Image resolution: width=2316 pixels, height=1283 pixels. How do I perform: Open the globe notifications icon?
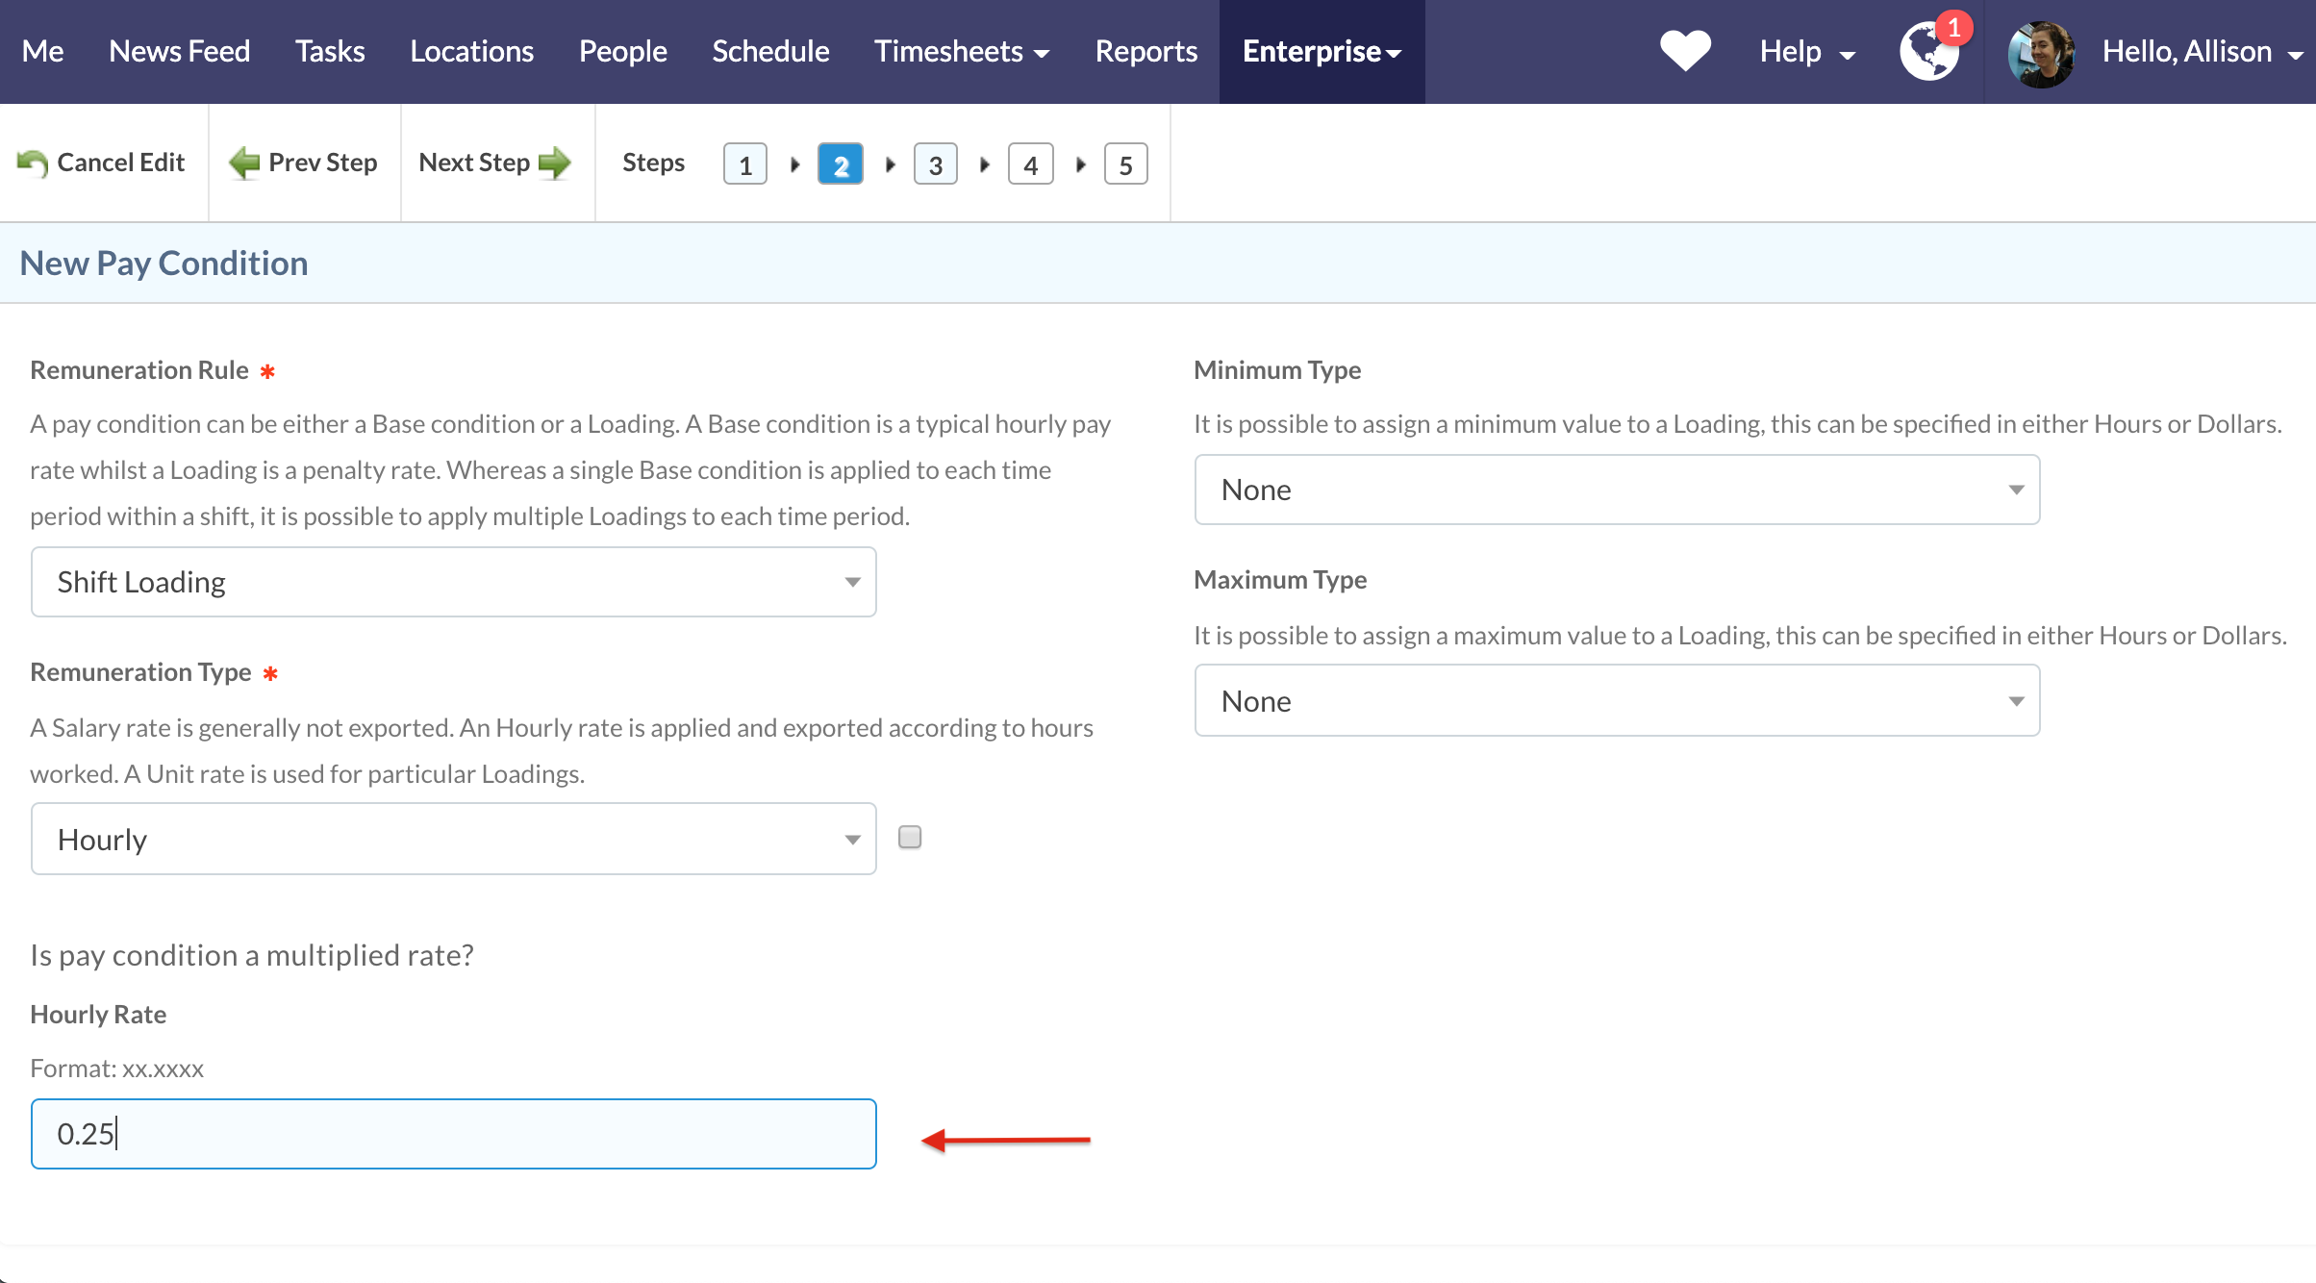[x=1928, y=53]
